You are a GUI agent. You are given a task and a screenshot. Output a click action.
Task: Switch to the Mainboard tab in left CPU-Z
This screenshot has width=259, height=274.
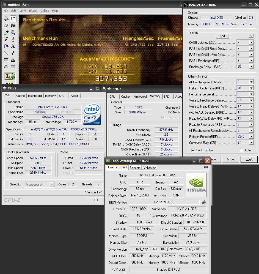(35, 96)
